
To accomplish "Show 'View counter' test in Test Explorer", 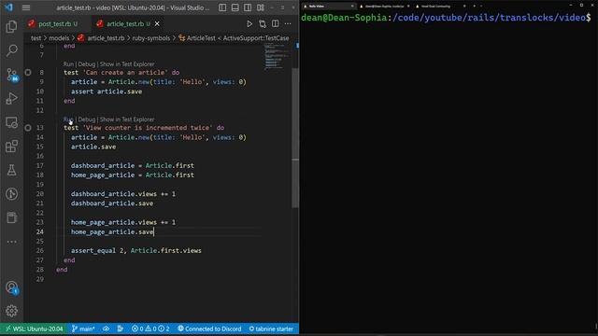I will [127, 119].
